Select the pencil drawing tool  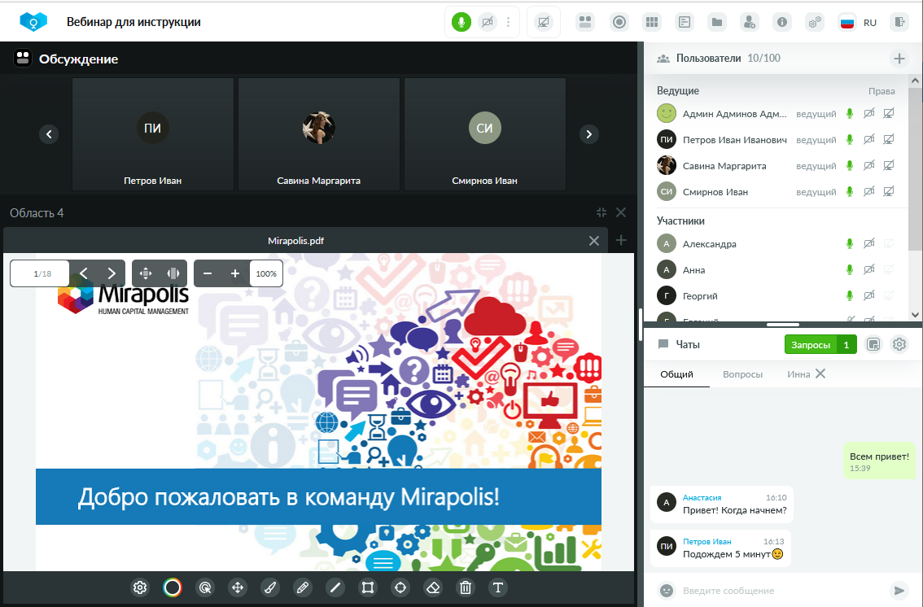tap(303, 587)
